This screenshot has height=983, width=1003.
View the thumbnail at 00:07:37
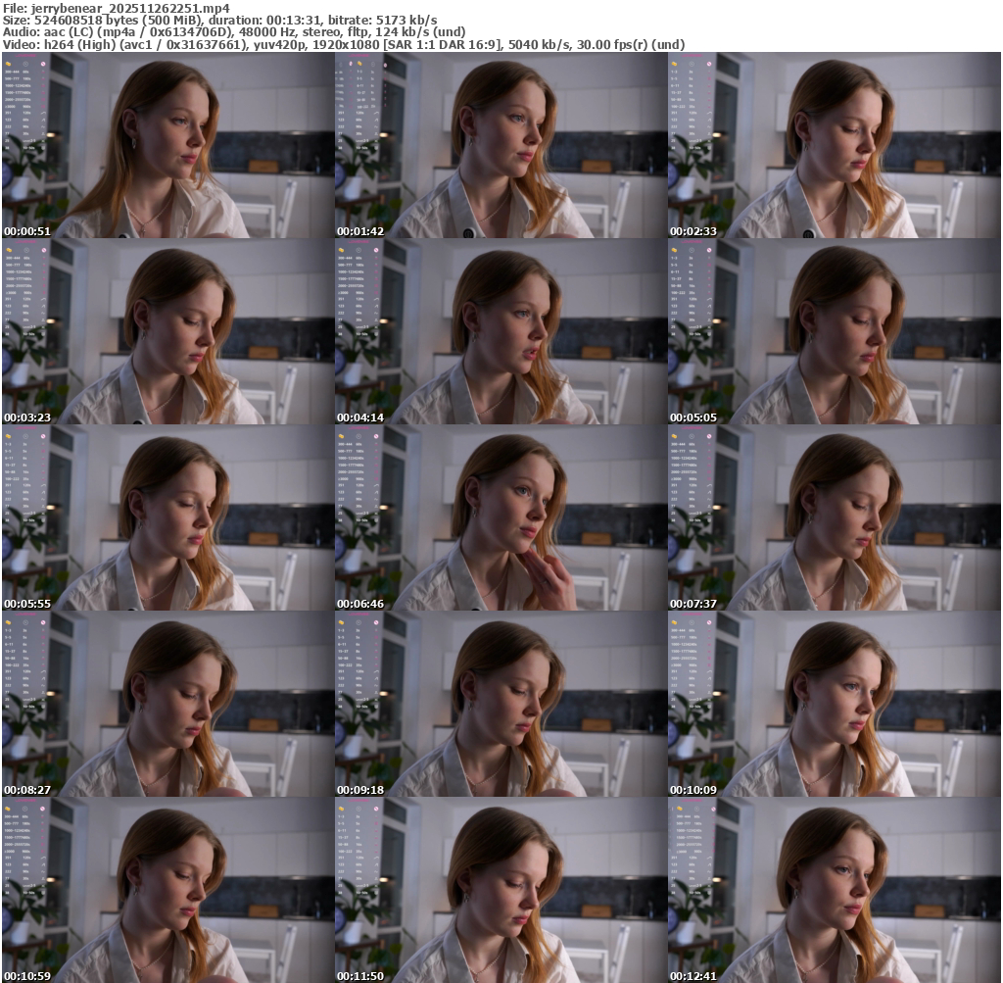(x=835, y=517)
